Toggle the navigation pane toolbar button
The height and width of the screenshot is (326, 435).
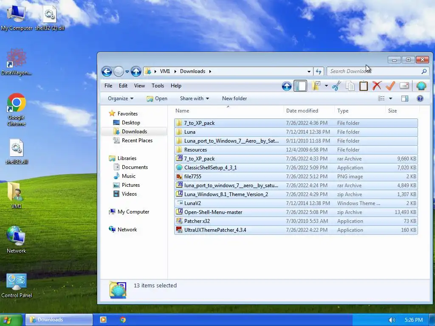pyautogui.click(x=300, y=86)
